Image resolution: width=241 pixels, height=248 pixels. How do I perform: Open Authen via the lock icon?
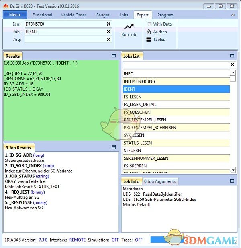tap(149, 32)
